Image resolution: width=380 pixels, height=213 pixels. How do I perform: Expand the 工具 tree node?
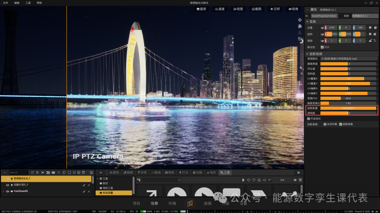coord(98,179)
